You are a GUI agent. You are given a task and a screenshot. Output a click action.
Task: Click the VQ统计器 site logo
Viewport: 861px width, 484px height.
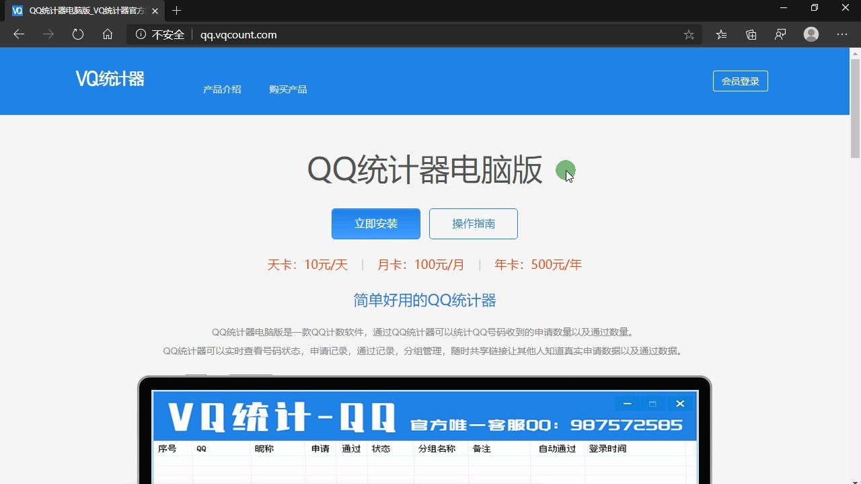coord(110,79)
